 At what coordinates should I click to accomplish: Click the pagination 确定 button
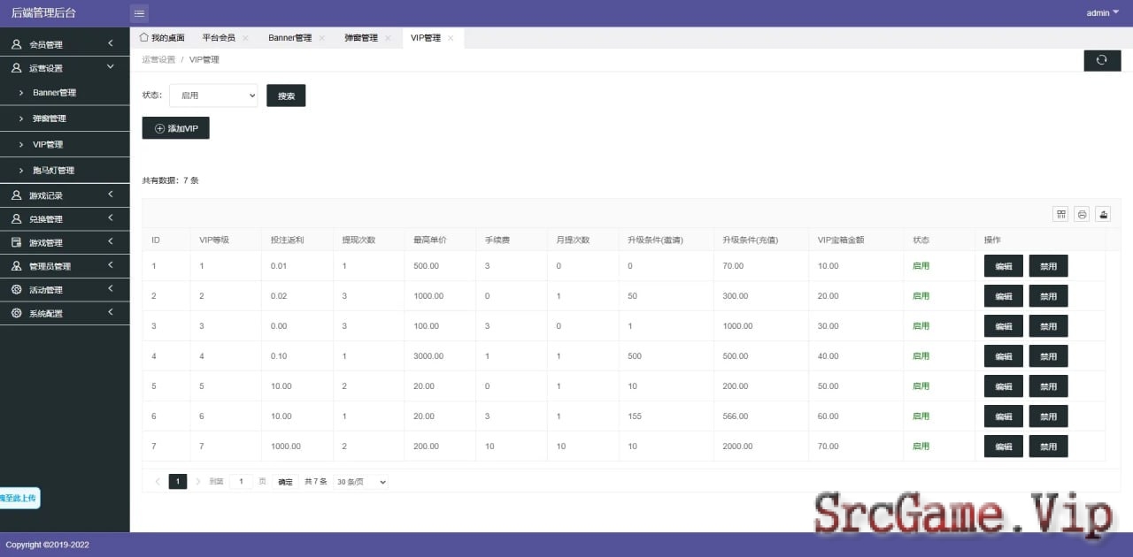285,482
